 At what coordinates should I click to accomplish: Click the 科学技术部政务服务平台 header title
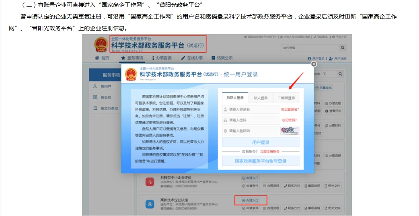click(148, 45)
